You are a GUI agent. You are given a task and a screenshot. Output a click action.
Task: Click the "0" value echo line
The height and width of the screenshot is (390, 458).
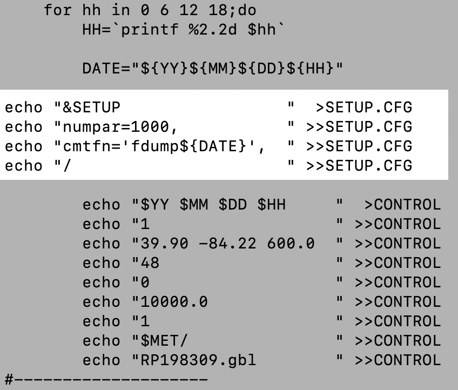(x=145, y=283)
